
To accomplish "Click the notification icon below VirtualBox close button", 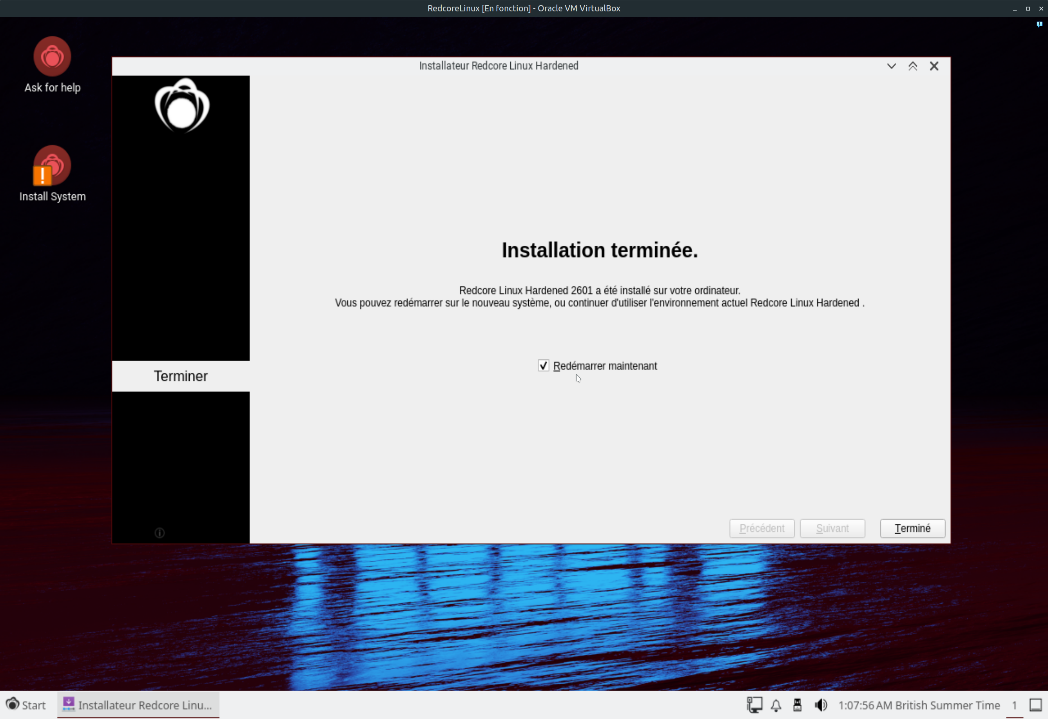I will tap(1039, 24).
